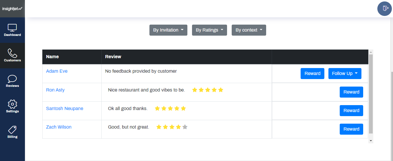Viewport: 393px width, 161px height.
Task: Expand the By Ratings filter dropdown
Action: tap(209, 30)
